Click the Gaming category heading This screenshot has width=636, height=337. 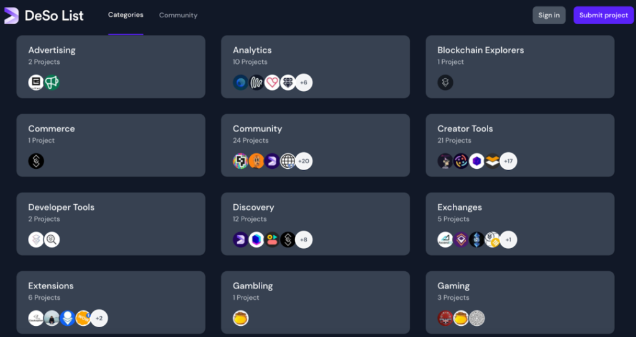click(453, 286)
